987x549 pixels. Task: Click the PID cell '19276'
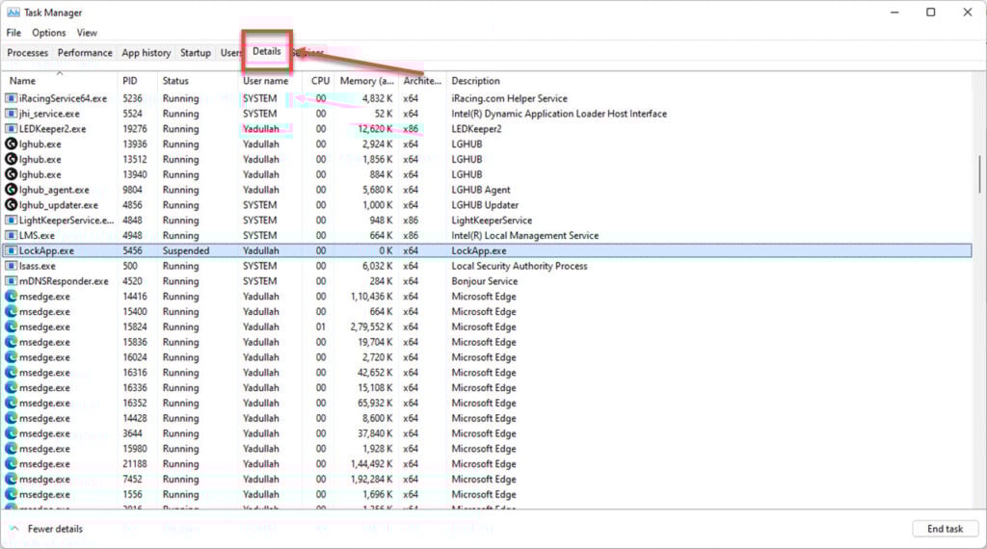coord(135,129)
